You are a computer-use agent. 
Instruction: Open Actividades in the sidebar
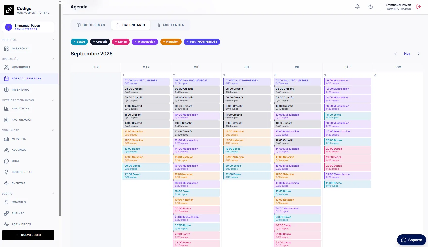click(x=29, y=224)
